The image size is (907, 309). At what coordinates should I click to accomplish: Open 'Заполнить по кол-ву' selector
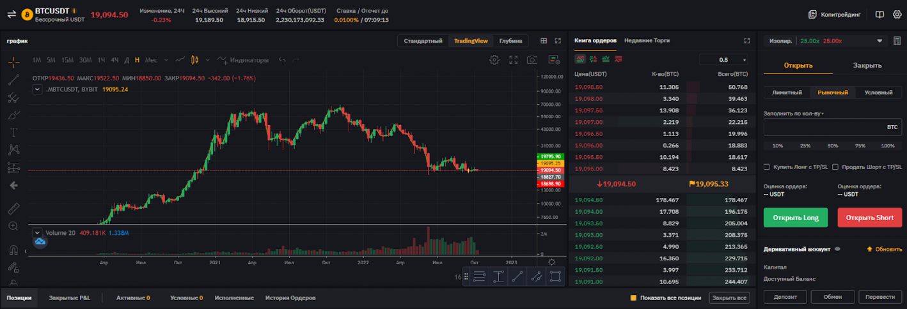pos(794,113)
